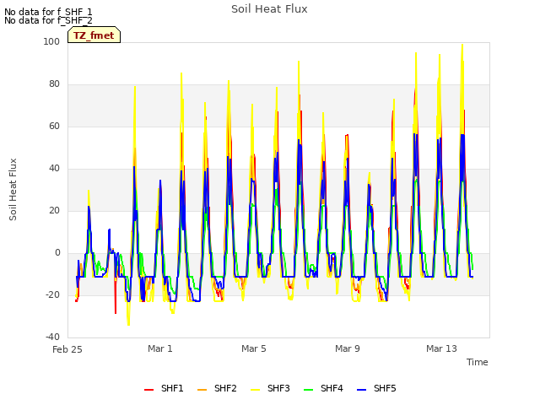The height and width of the screenshot is (405, 540).
Task: Click the vertical Soil Heat Flux axis label
Action: coord(13,189)
